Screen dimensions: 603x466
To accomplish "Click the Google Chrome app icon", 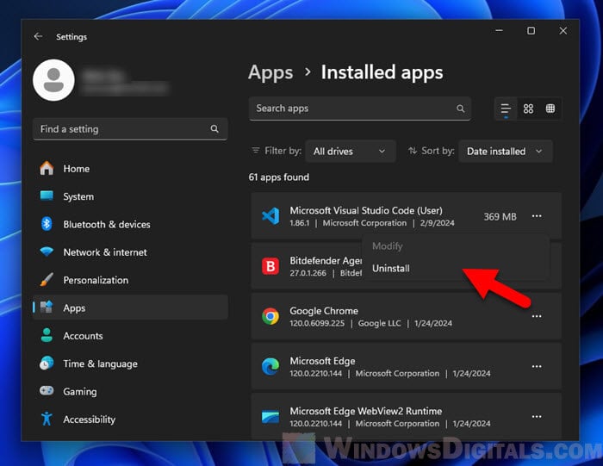I will [270, 316].
